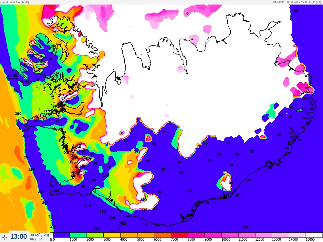Screen dimensions: 323x242
Task: Click the '12000' legend scale label
Action: tap(260, 239)
